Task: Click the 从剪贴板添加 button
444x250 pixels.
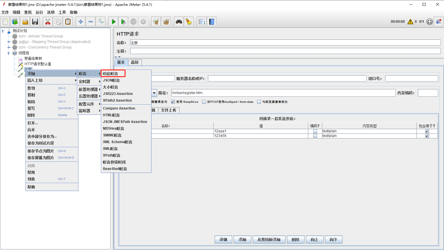Action: tap(269, 239)
